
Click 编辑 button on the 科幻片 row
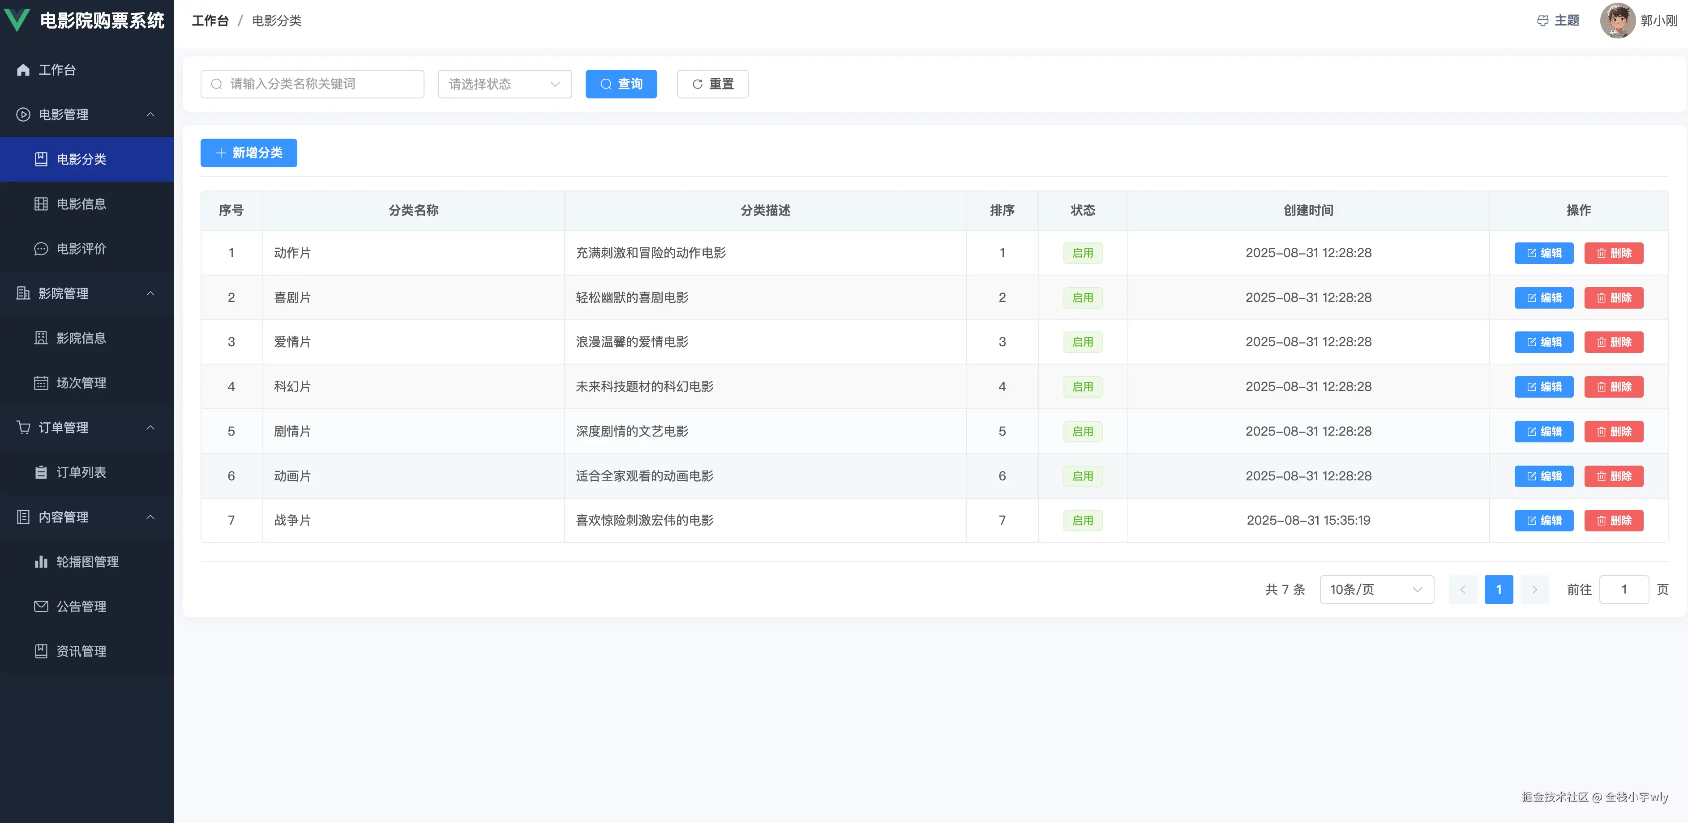click(1544, 386)
